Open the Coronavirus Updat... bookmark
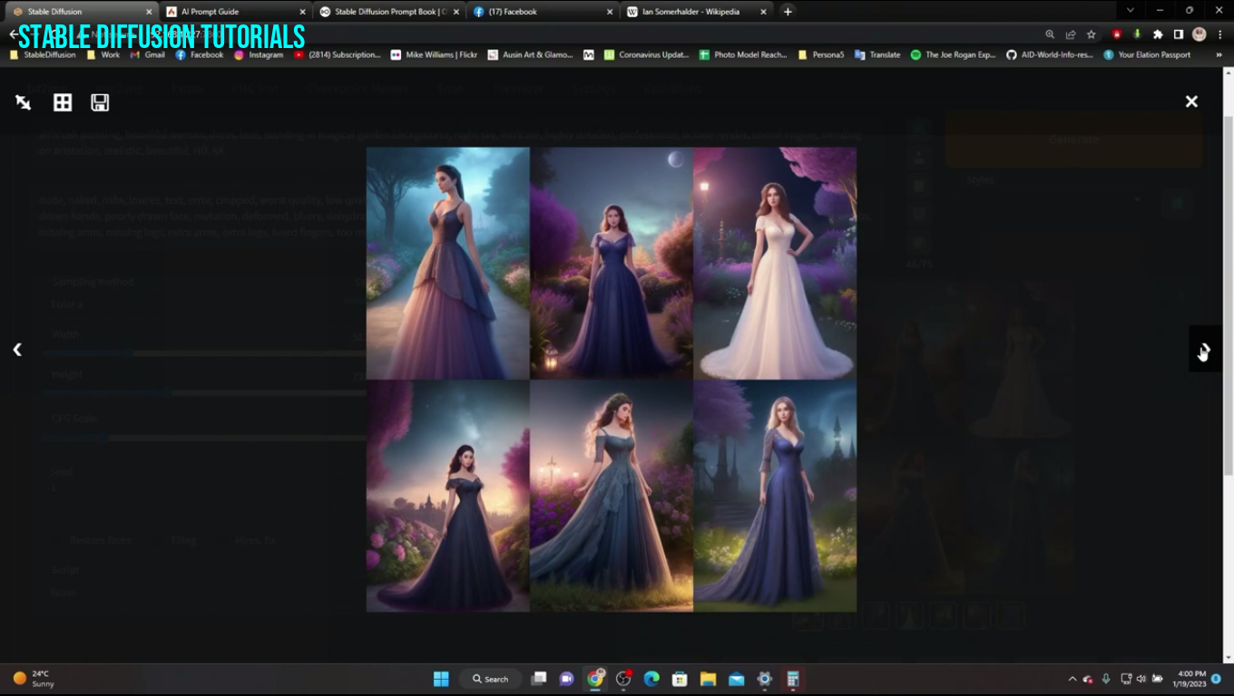 (646, 54)
